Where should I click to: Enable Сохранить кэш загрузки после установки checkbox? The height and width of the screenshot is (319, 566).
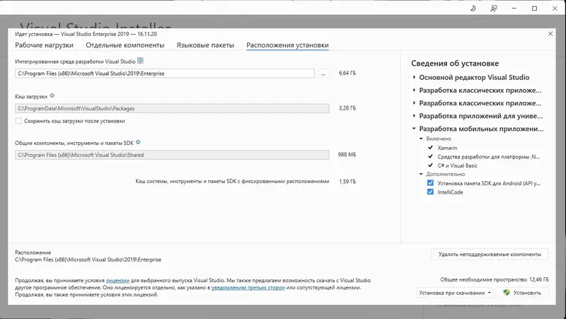click(x=18, y=121)
